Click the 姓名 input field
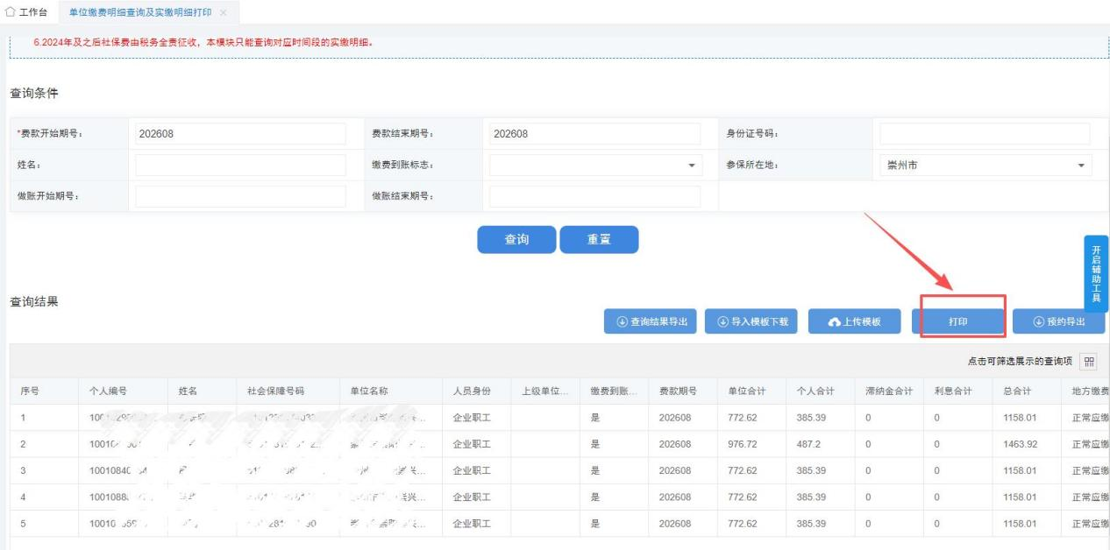 pos(240,165)
